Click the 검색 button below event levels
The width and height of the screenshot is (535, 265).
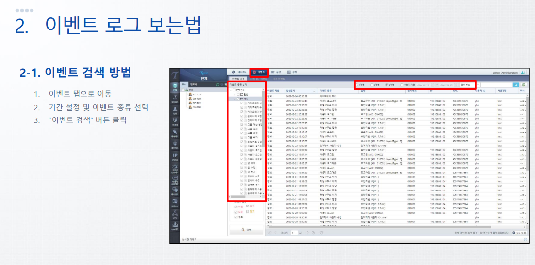pyautogui.click(x=246, y=230)
